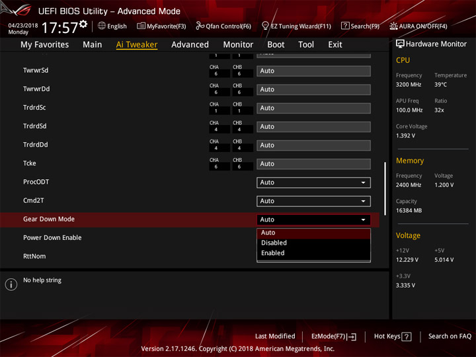The height and width of the screenshot is (357, 476).
Task: Click the +12V 12.229 V reading
Action: [407, 260]
